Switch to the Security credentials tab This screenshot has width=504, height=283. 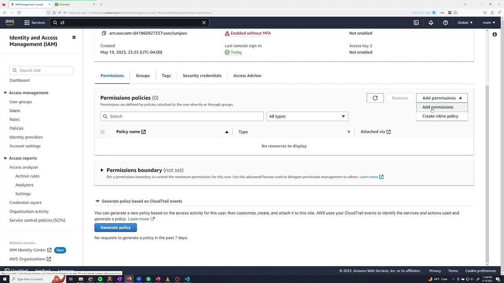202,75
